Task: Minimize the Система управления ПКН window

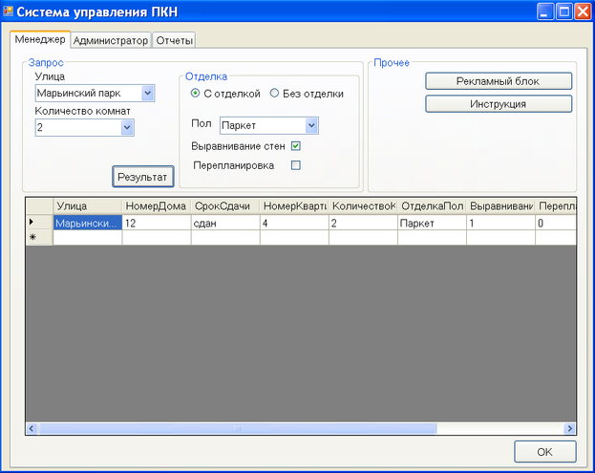Action: click(545, 11)
